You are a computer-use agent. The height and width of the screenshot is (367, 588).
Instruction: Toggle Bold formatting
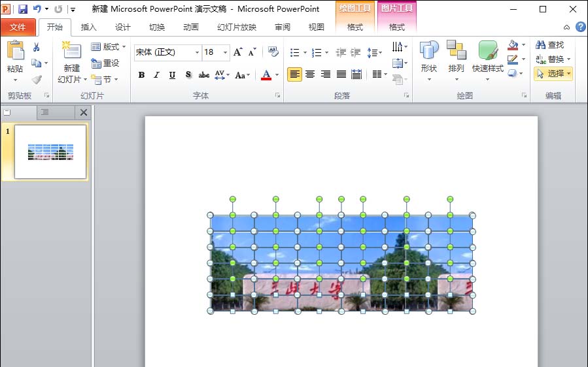pos(141,75)
